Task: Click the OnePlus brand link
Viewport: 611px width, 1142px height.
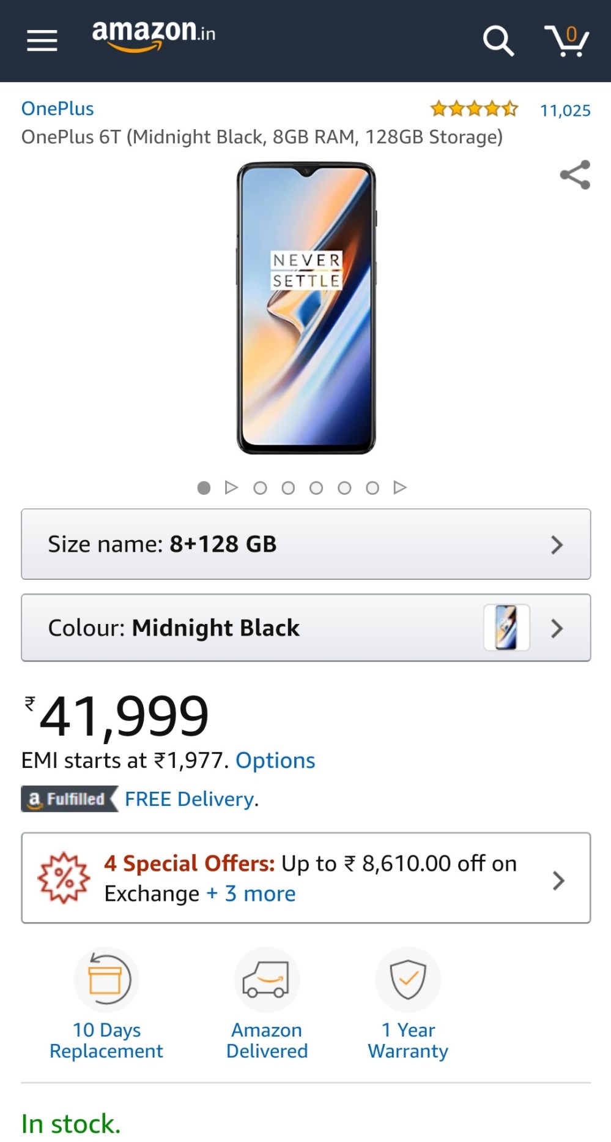Action: click(57, 108)
